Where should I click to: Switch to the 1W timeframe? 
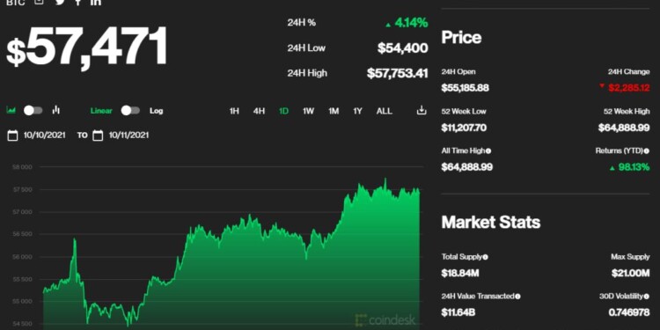click(x=308, y=111)
